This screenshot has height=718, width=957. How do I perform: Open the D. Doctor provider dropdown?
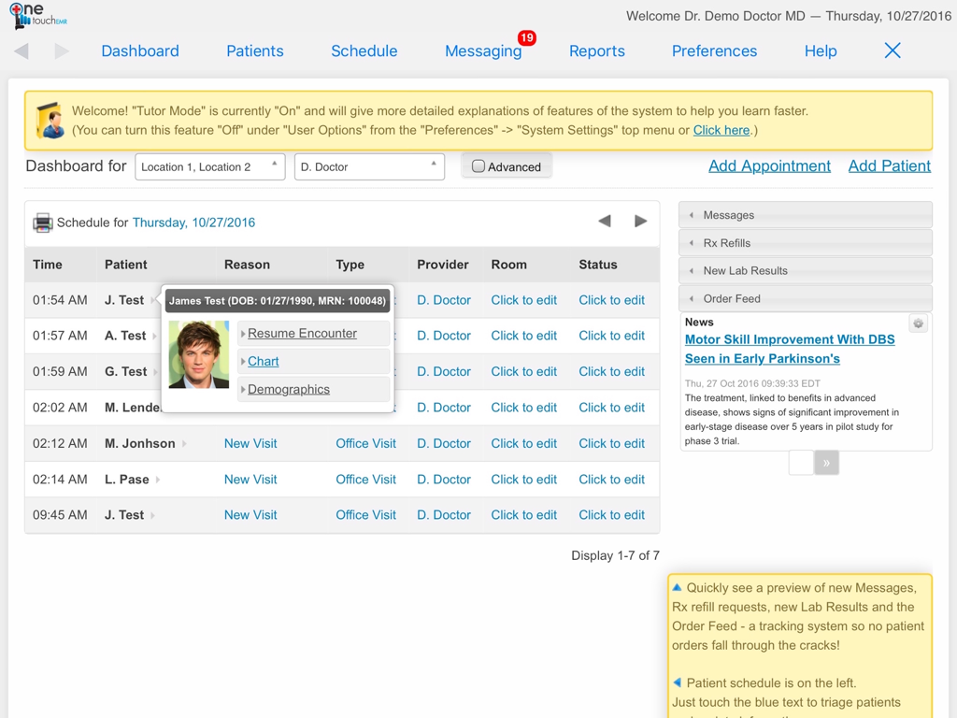[368, 166]
